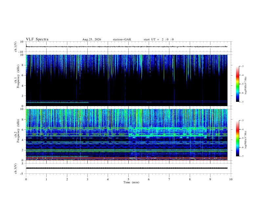Click the ch.1 Frequency (kHz) axis label
Screen dimensions: 260x201
pyautogui.click(x=17, y=80)
